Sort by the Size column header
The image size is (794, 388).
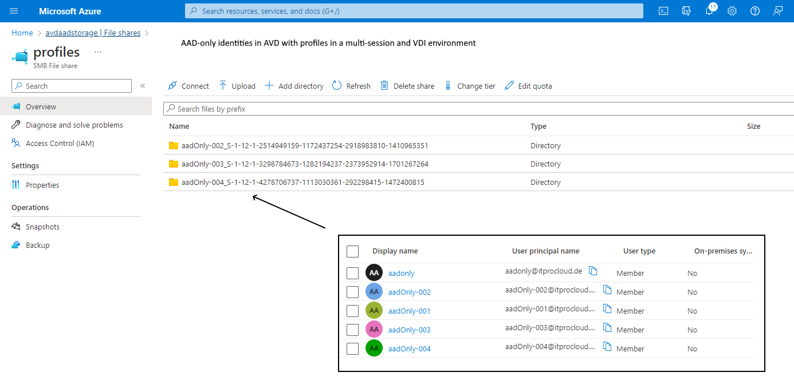[x=754, y=126]
